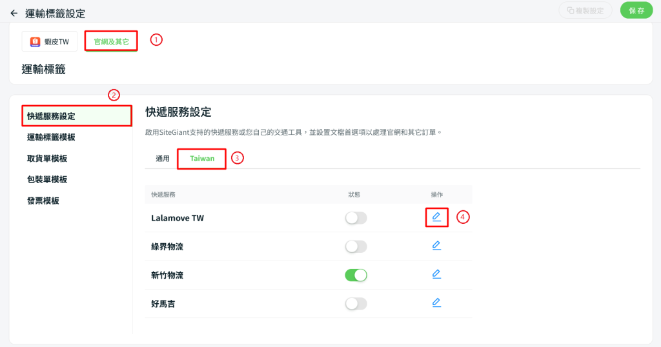Click copy icon in 複製設定 button
The width and height of the screenshot is (661, 347).
(x=571, y=10)
